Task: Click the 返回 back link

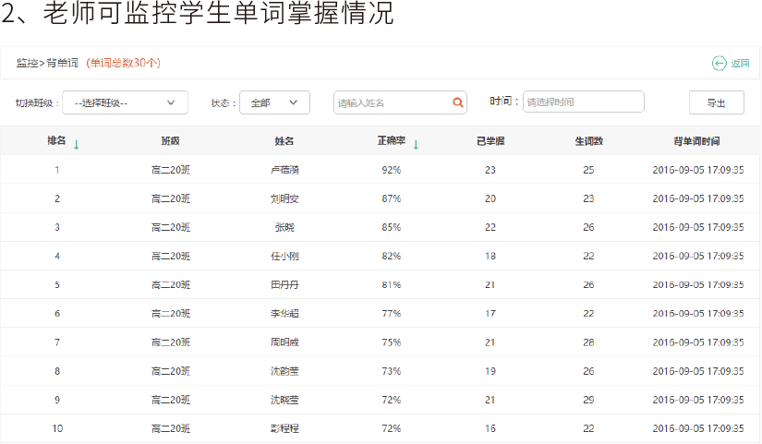Action: pos(740,63)
